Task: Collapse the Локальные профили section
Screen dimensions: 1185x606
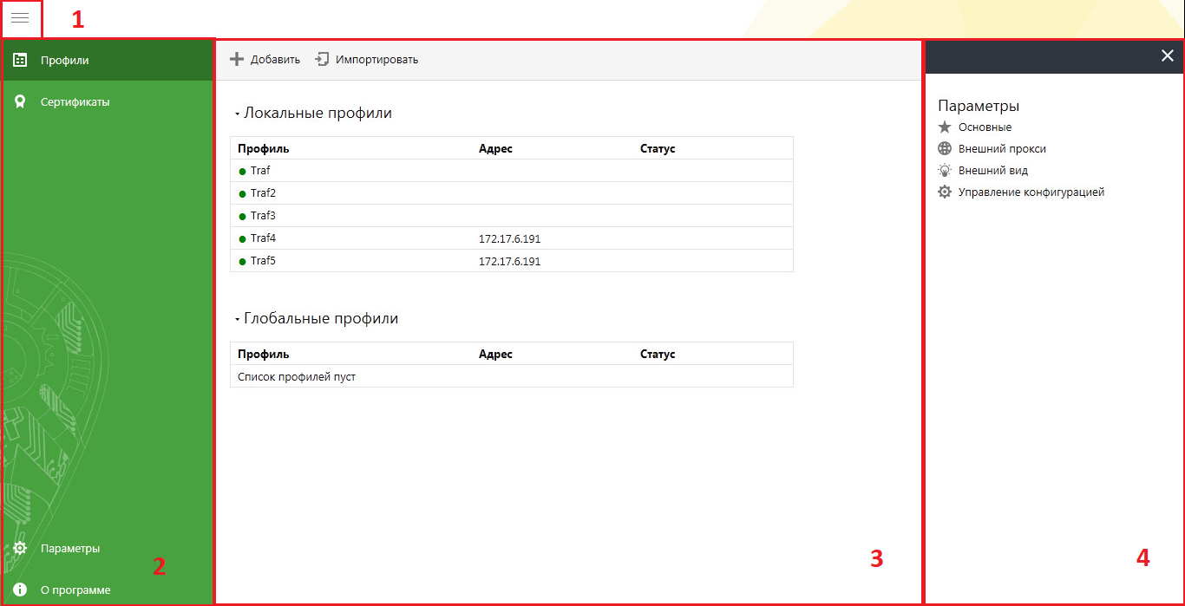Action: [x=237, y=114]
